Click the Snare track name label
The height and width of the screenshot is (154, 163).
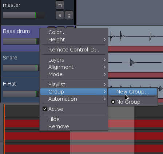pyautogui.click(x=10, y=58)
